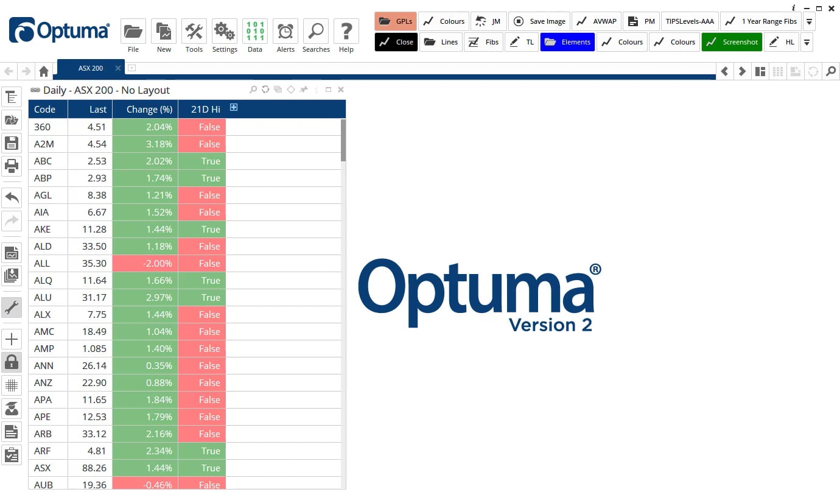Expand the second toolbar row overflow dropdown
Screen dimensions: 840x492
(x=807, y=42)
